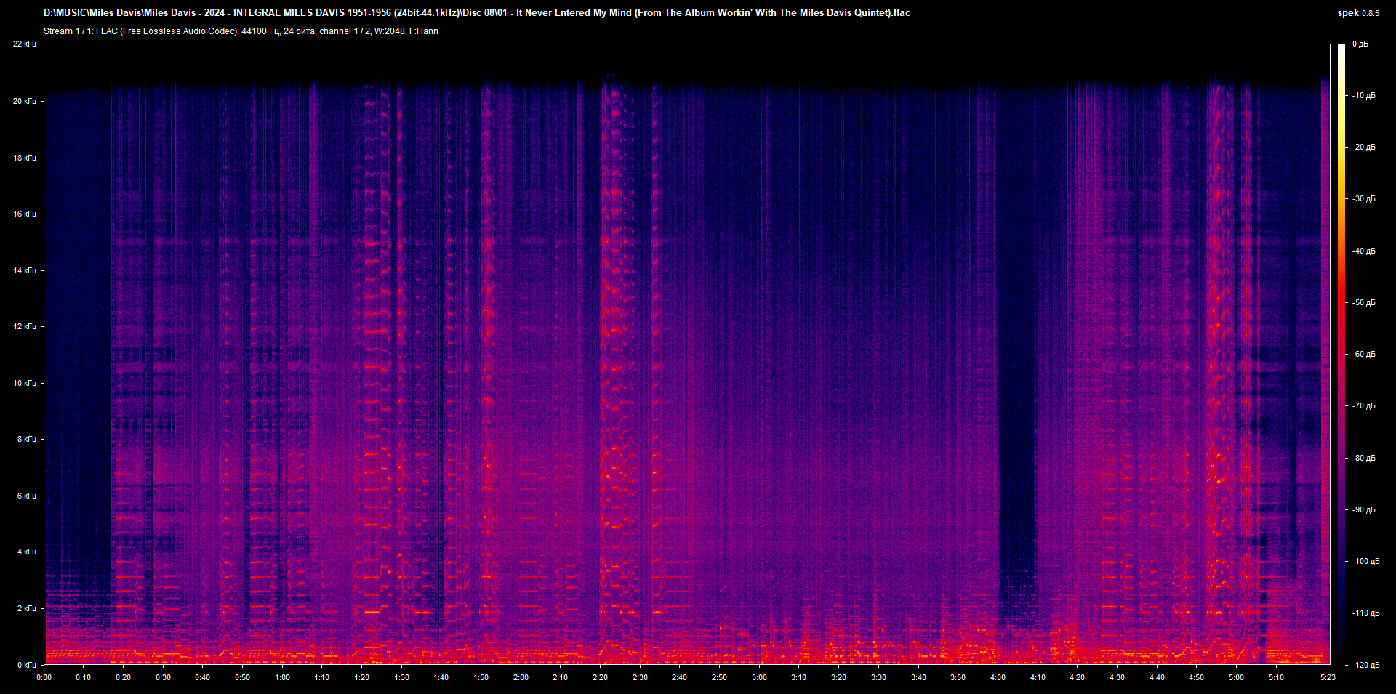Click the stream info line 'Stream 1 / 1: FLAC'

(x=241, y=31)
